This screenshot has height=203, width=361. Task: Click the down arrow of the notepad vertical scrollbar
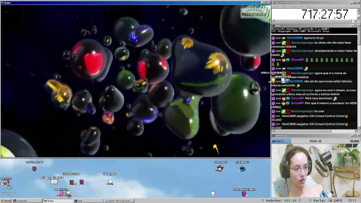[359, 18]
